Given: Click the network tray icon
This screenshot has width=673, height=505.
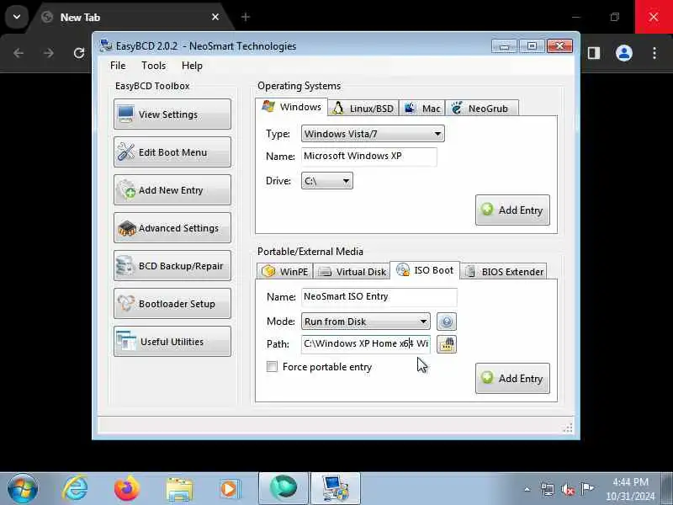Looking at the screenshot, I should [x=548, y=489].
